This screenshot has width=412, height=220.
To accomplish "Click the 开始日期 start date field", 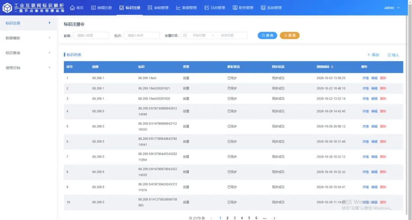I will click(199, 35).
